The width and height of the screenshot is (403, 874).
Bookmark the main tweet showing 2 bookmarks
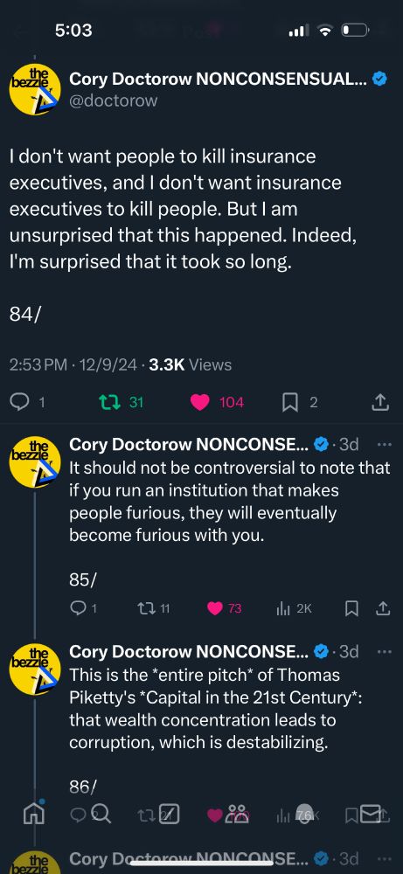(290, 402)
